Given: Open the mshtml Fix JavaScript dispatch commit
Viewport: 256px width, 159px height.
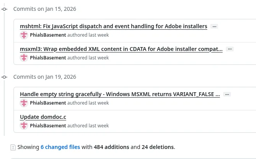Looking at the screenshot, I should pyautogui.click(x=114, y=26).
